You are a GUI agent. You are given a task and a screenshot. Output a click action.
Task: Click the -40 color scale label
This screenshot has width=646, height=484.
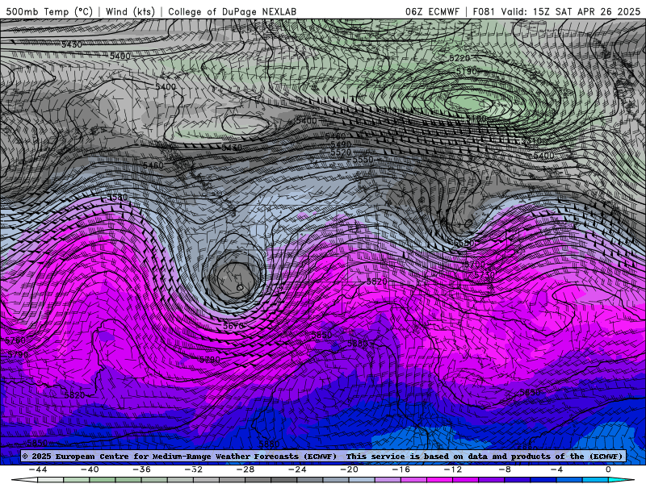pos(90,469)
